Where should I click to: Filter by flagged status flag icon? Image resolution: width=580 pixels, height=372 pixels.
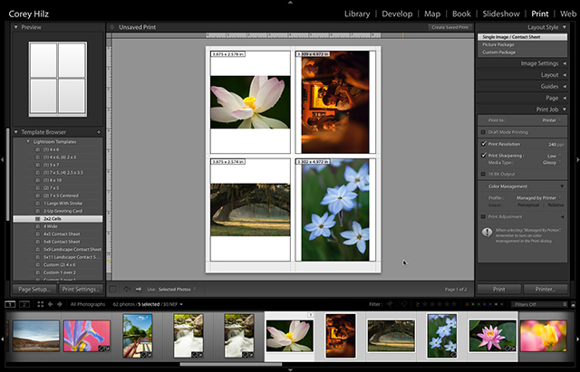coord(390,304)
